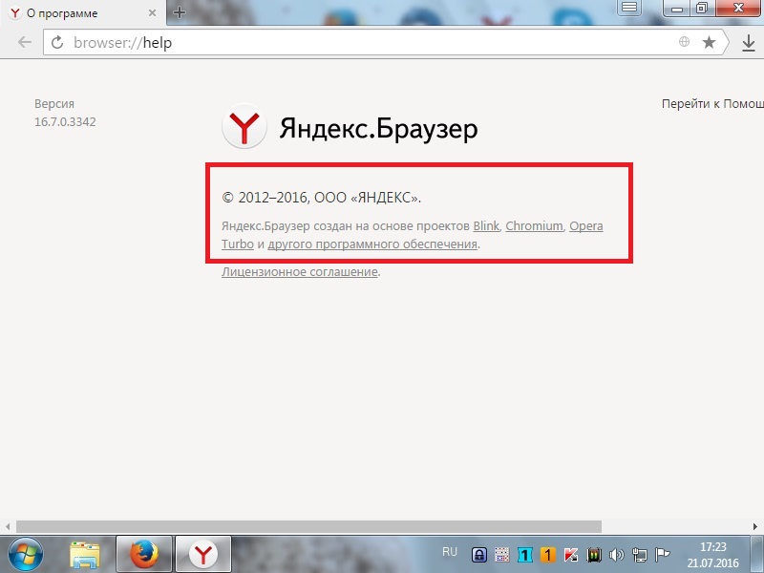Screen dimensions: 764x573
Task: Close the «О программе» tab
Action: tap(153, 13)
